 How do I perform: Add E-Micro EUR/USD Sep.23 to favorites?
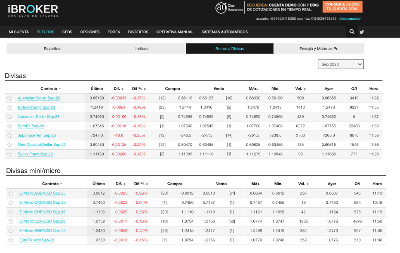click(11, 221)
